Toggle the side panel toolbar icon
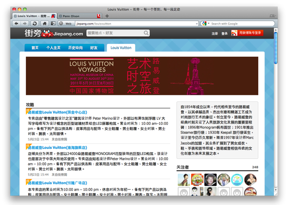The height and width of the screenshot is (205, 288). (53, 24)
